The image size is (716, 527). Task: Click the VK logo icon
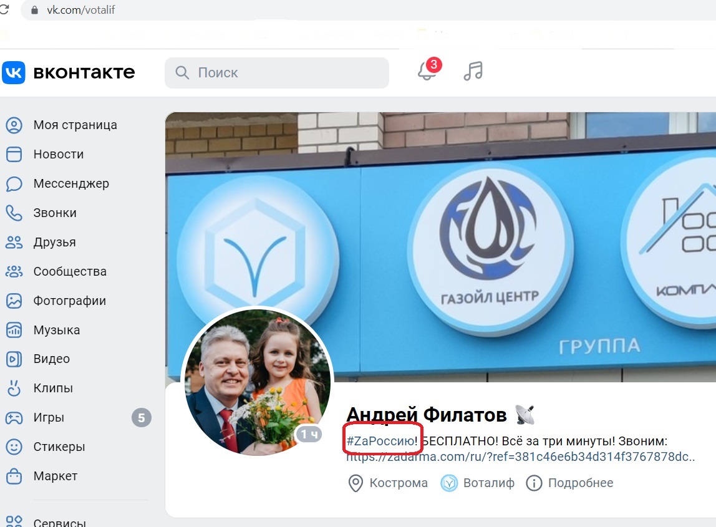14,72
